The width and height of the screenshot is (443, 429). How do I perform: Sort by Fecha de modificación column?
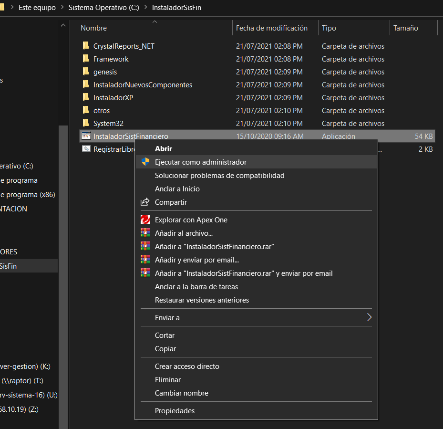click(x=271, y=28)
